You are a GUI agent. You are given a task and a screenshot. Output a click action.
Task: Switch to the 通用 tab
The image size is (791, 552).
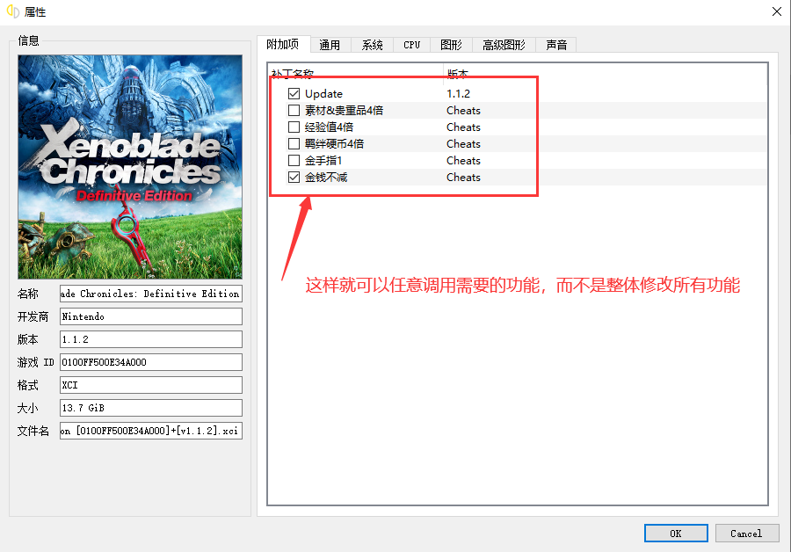tap(330, 45)
